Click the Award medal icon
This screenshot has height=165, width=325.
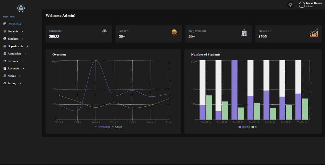pos(174,32)
